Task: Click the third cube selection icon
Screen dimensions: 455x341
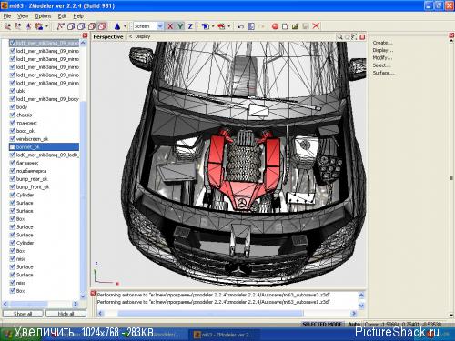Action: point(92,26)
